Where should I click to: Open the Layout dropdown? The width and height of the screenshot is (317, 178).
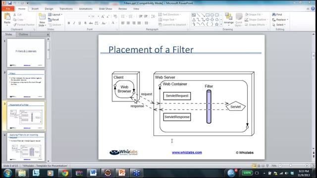coord(55,14)
